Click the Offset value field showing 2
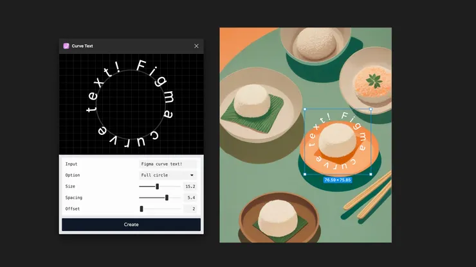This screenshot has height=267, width=476. click(x=190, y=209)
